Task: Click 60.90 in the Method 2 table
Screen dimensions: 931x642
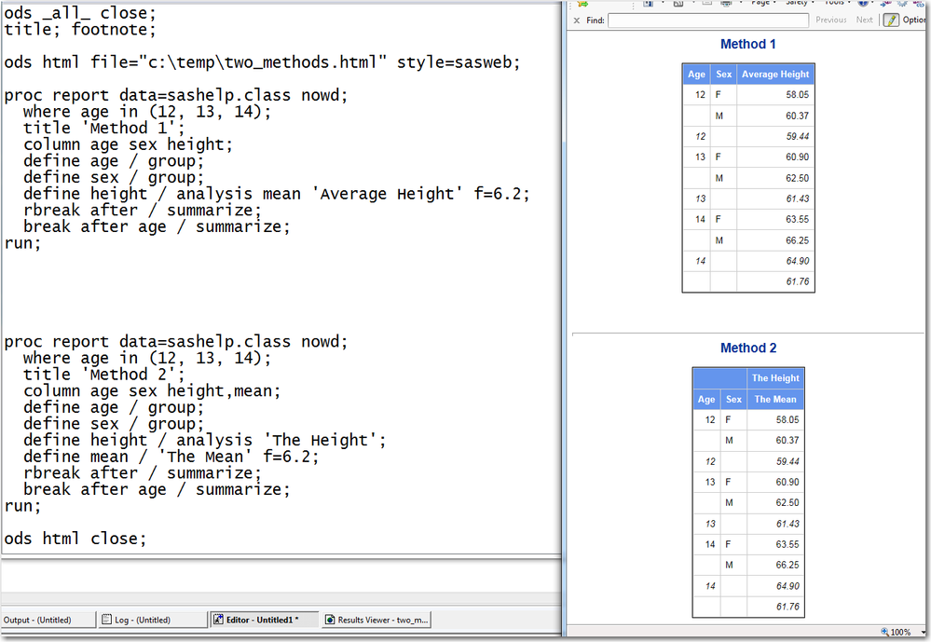Action: [787, 483]
